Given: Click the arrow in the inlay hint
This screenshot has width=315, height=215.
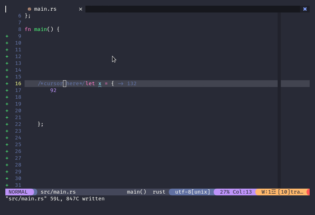Looking at the screenshot, I should pos(121,83).
